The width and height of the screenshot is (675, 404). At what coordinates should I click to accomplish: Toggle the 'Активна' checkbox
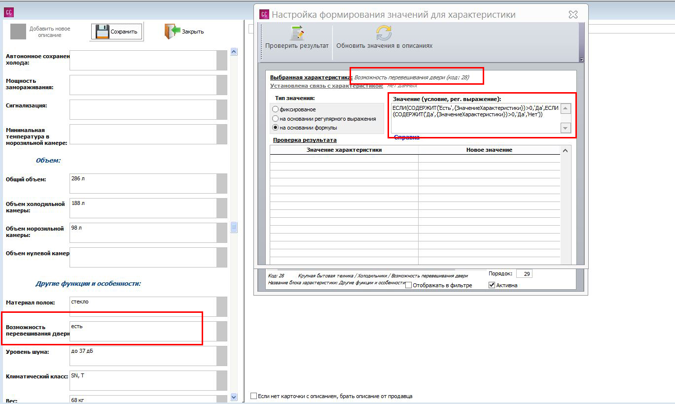tap(492, 285)
